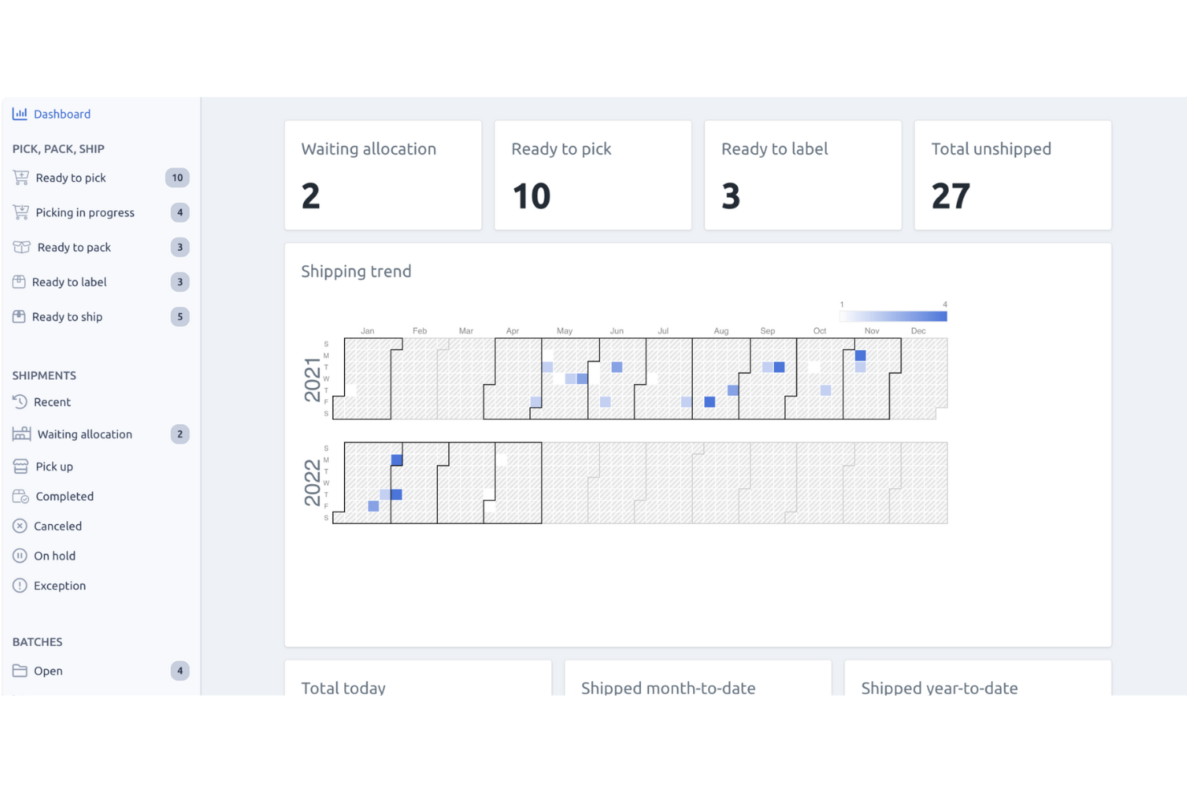This screenshot has width=1187, height=791.
Task: Click the Waiting allocation icon
Action: (20, 434)
